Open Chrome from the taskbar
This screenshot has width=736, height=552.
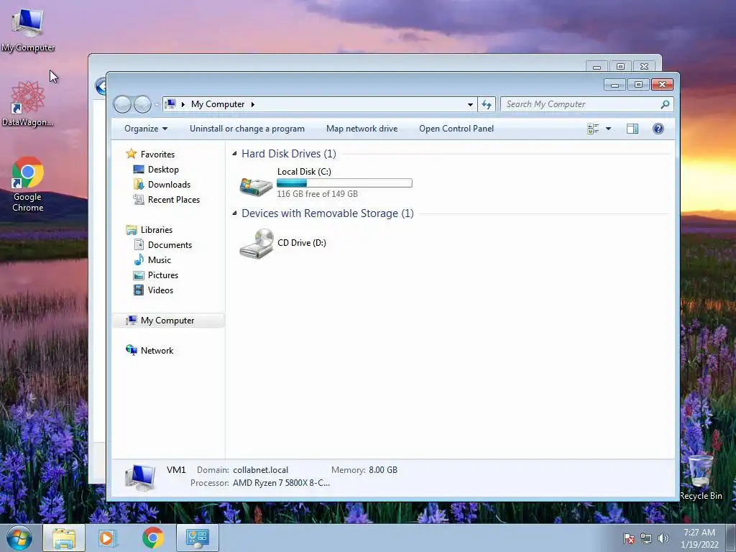pyautogui.click(x=152, y=538)
